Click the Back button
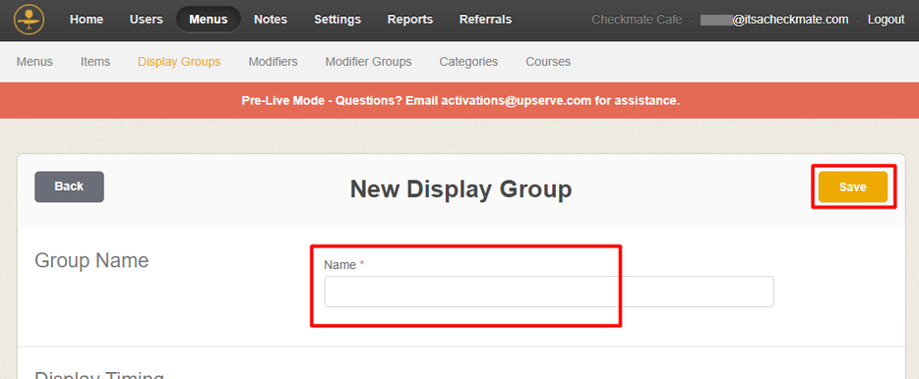Viewport: 919px width, 379px height. coord(69,187)
